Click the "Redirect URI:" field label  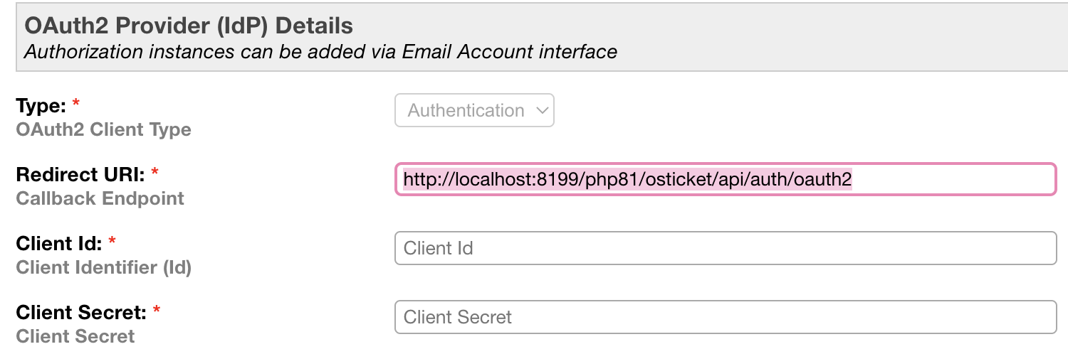click(81, 175)
